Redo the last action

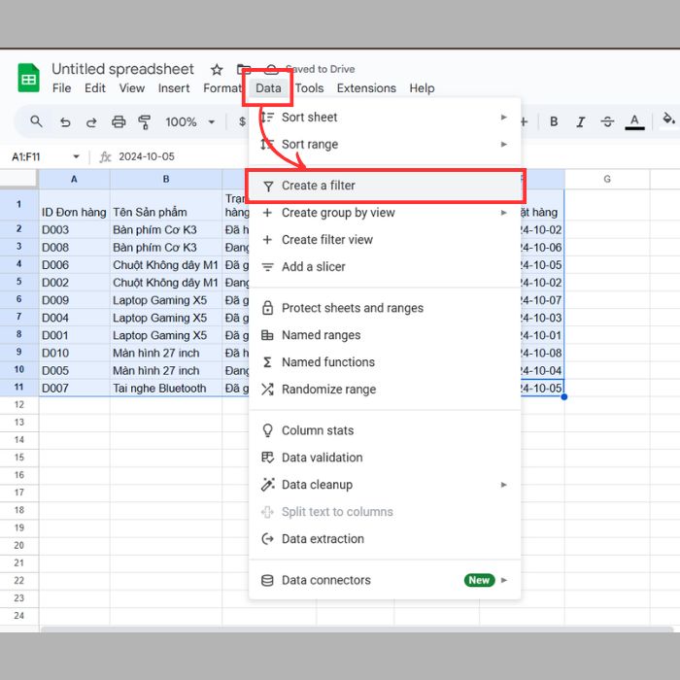coord(91,122)
